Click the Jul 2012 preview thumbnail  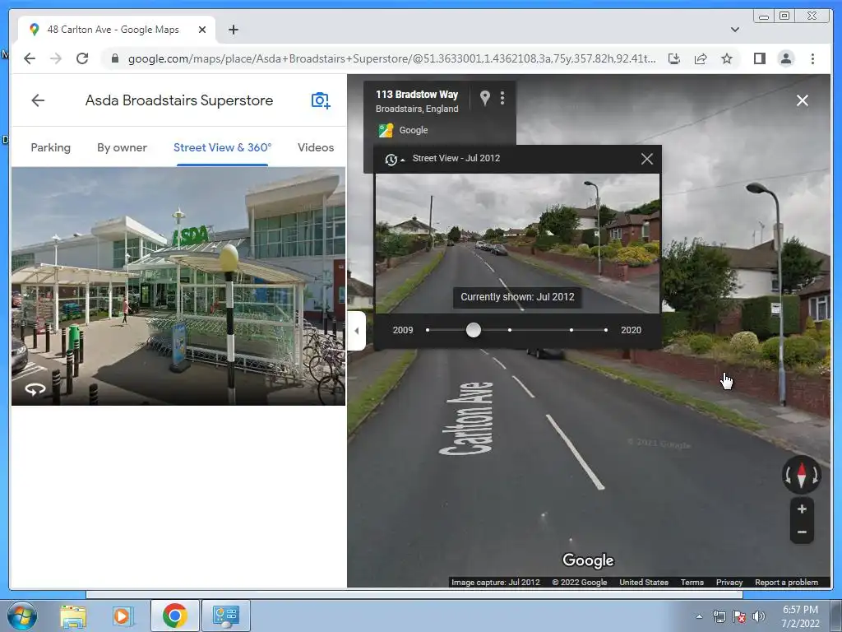517,243
